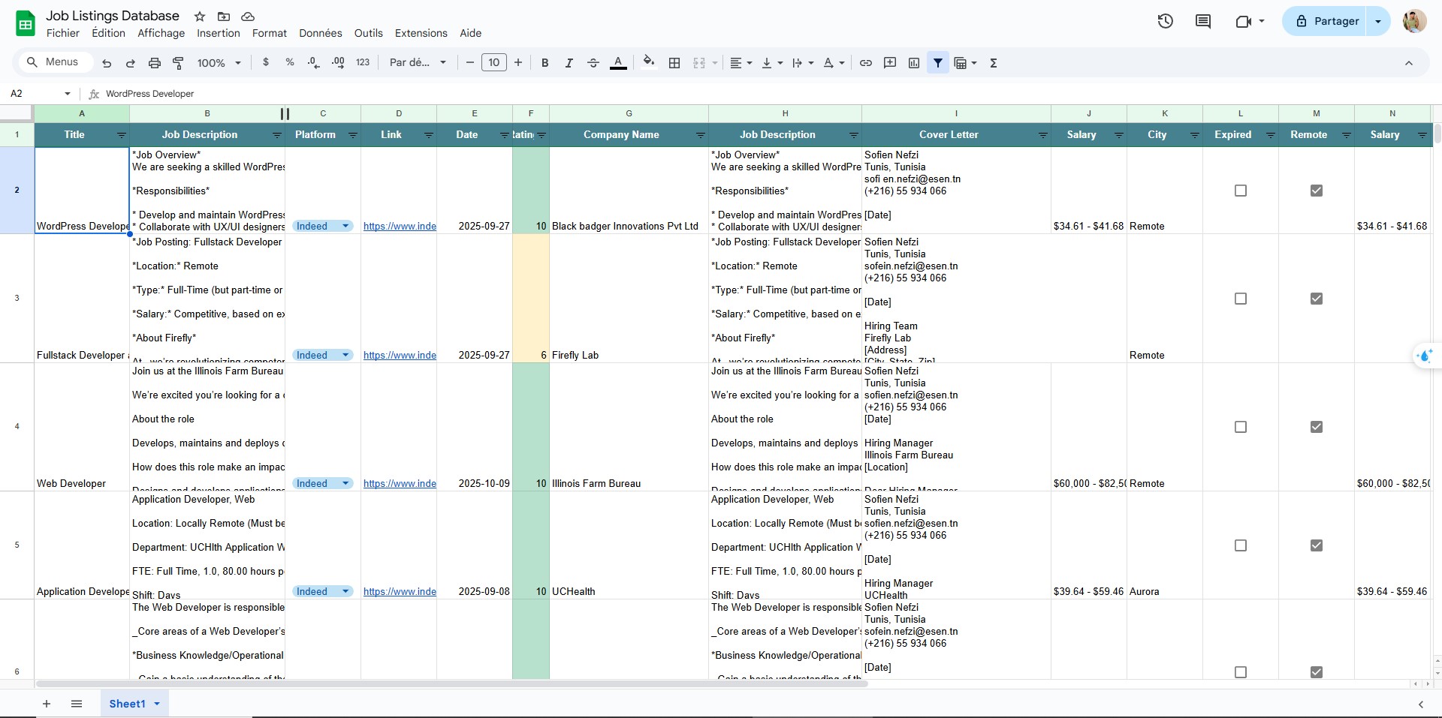Open Indeed link in Illinois Farm Bureau row
The image size is (1442, 718).
pos(400,483)
